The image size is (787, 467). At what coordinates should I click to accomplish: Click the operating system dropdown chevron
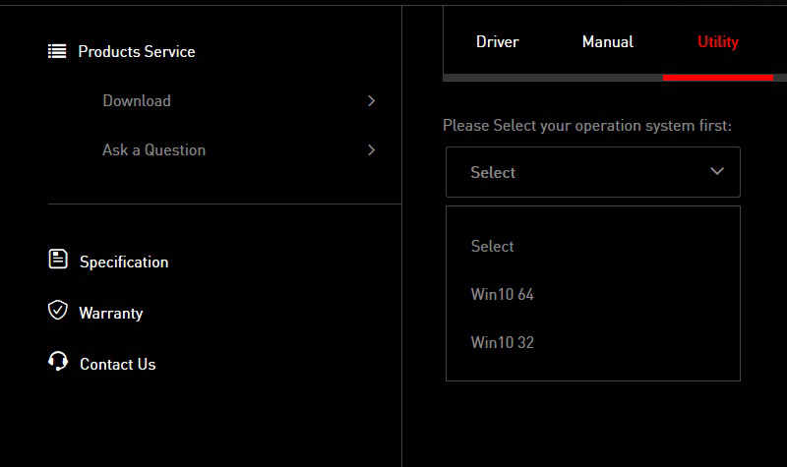(716, 172)
